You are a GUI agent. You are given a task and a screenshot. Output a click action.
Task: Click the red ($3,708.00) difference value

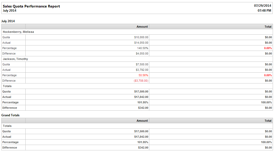(141, 81)
